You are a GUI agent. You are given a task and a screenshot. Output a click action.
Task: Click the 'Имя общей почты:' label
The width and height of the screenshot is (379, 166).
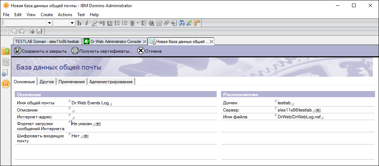pyautogui.click(x=36, y=103)
